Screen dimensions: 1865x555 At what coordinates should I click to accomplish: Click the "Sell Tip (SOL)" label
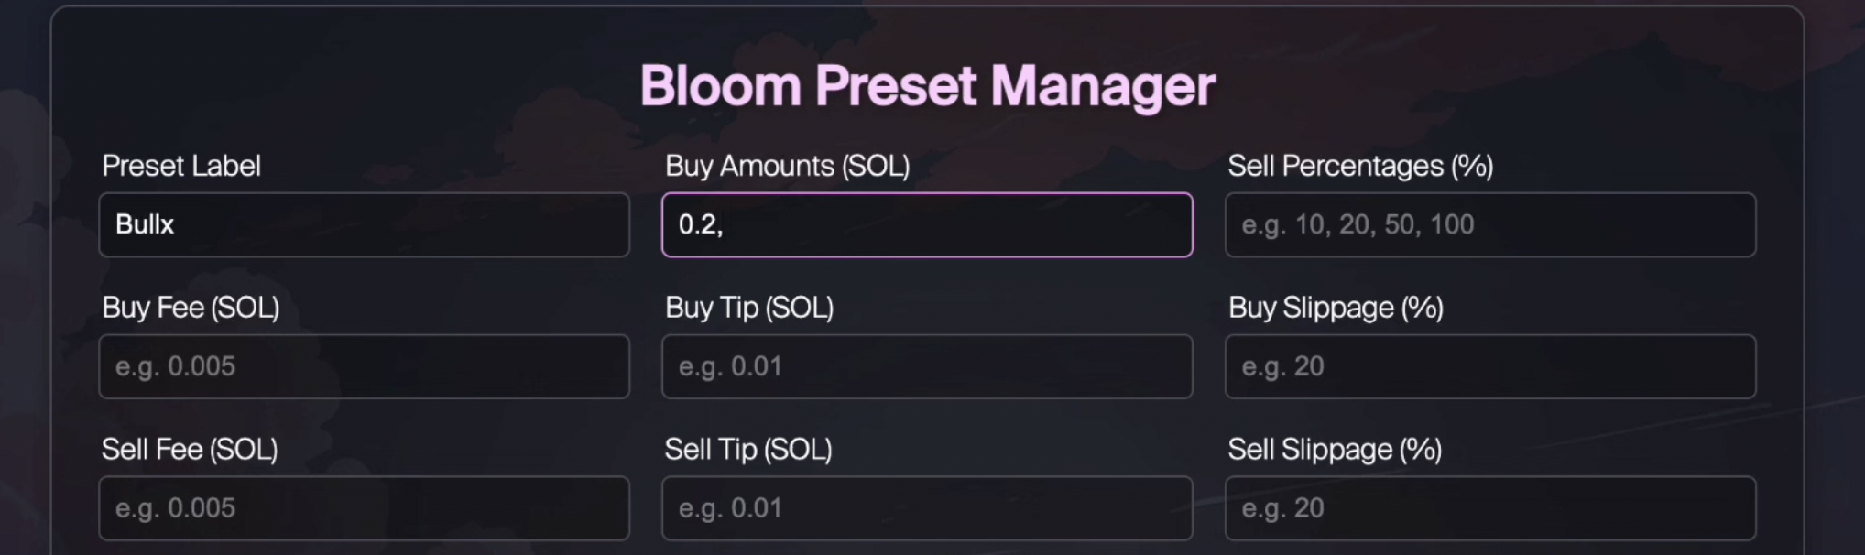[x=748, y=450]
